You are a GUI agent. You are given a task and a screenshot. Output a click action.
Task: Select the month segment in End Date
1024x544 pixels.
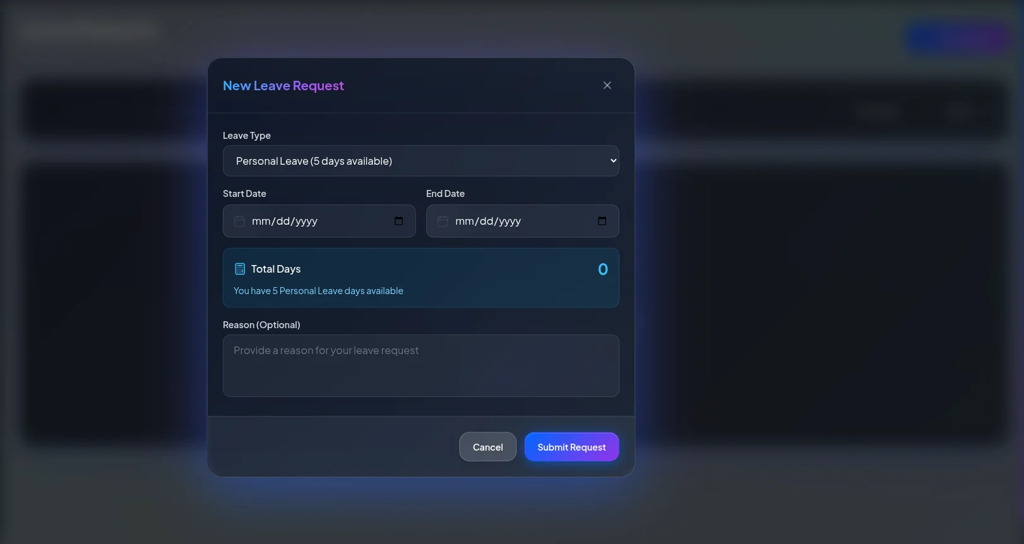click(465, 221)
